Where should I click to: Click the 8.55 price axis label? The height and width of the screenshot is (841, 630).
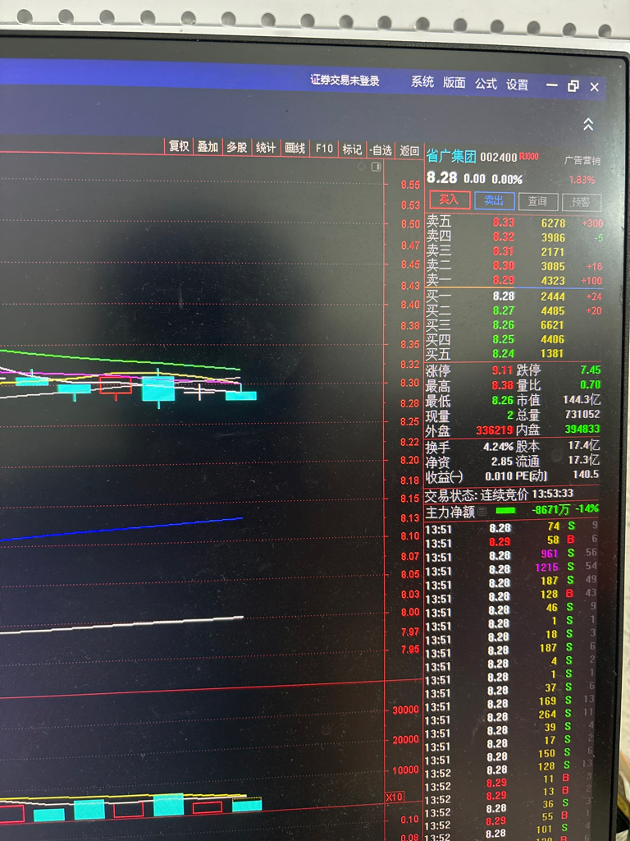click(410, 185)
